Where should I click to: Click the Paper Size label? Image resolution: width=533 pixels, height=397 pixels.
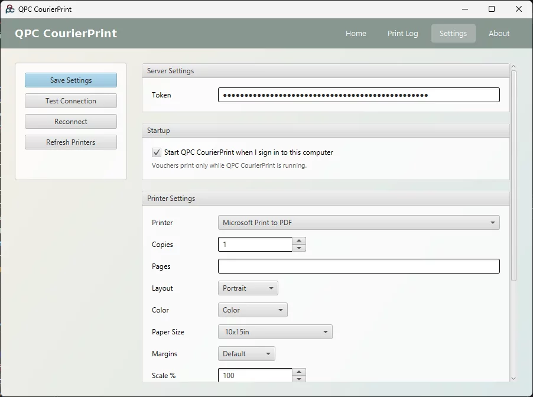(x=168, y=332)
